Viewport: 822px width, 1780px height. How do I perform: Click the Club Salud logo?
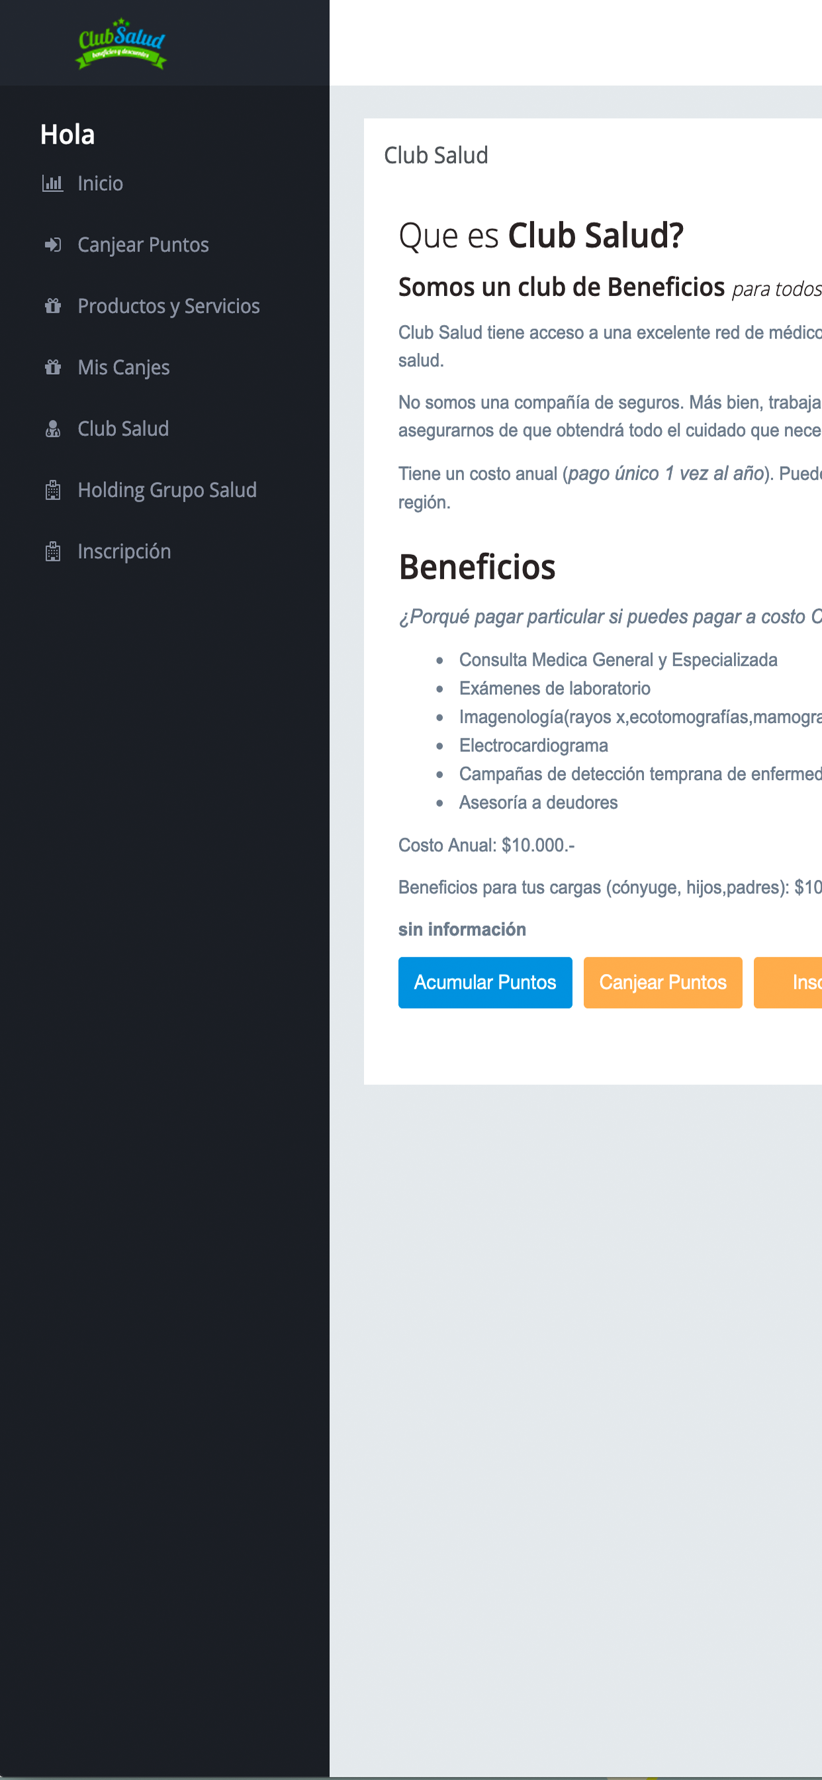click(121, 44)
